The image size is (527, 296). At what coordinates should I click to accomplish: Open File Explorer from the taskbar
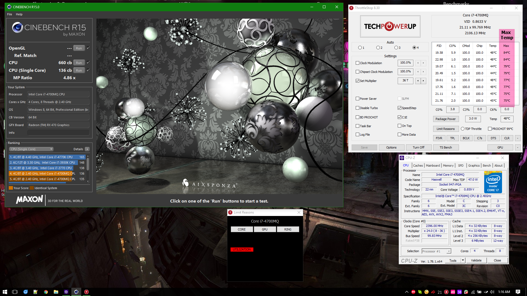click(x=56, y=292)
